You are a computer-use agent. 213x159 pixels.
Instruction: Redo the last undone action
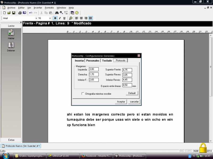click(x=35, y=13)
